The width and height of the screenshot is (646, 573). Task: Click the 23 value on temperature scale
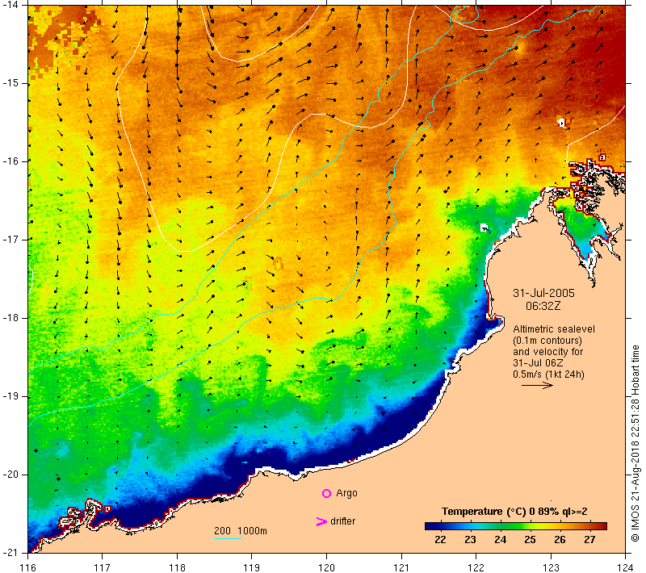pyautogui.click(x=470, y=540)
